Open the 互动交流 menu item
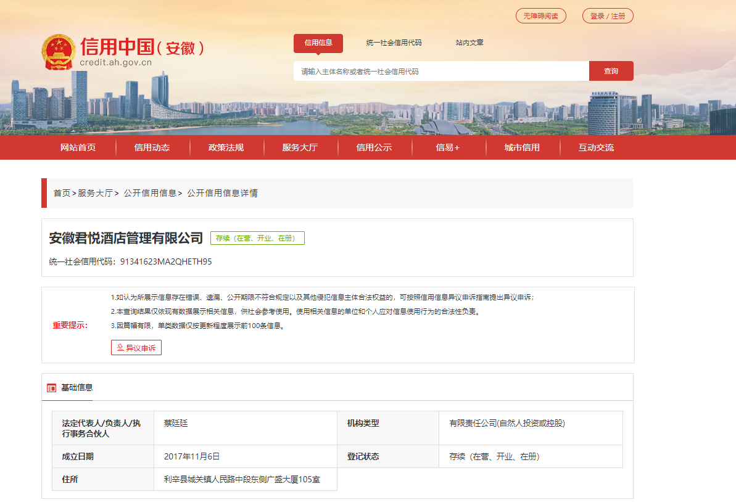 pos(597,147)
